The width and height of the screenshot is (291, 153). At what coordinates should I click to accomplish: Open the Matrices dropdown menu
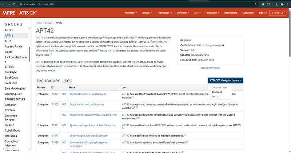[131, 13]
